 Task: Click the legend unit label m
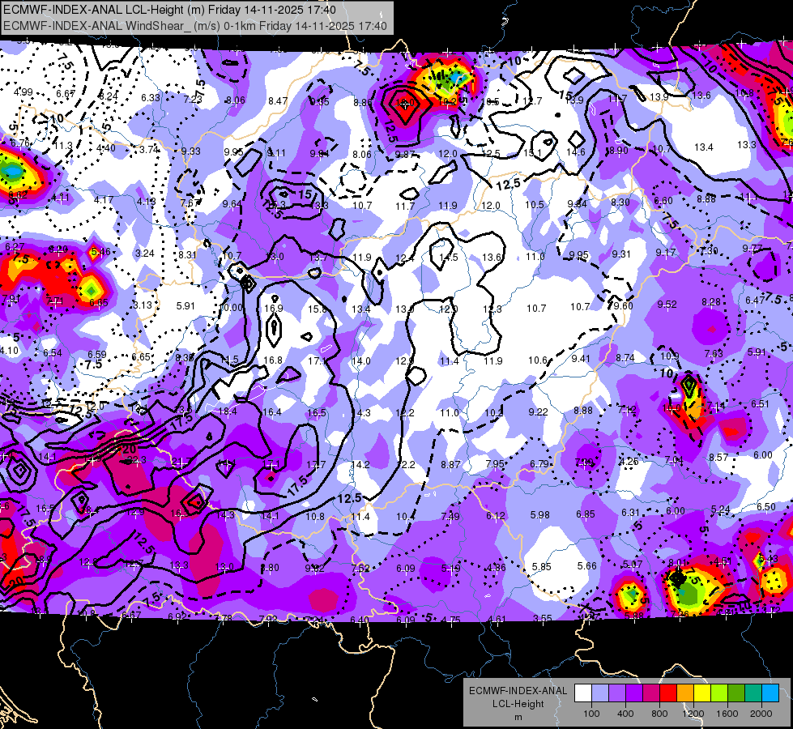[x=518, y=717]
